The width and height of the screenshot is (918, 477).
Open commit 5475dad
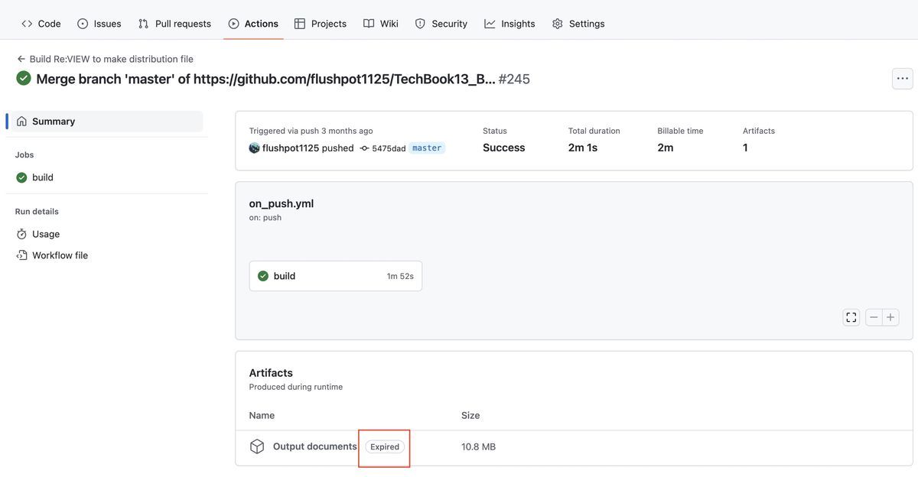(389, 148)
